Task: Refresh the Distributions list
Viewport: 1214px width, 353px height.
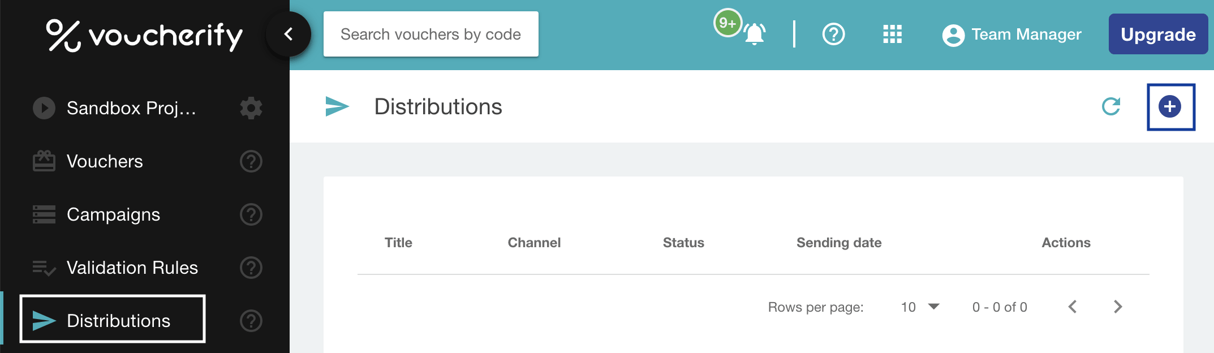Action: point(1111,106)
